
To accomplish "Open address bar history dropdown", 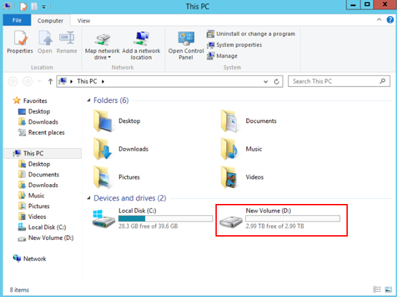I will click(265, 82).
